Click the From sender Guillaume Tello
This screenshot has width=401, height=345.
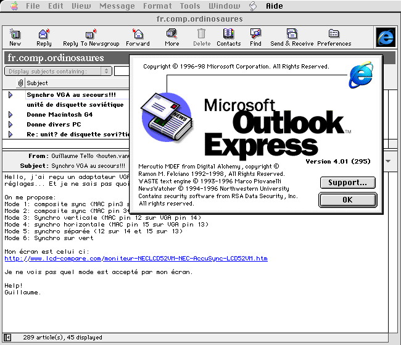(91, 156)
